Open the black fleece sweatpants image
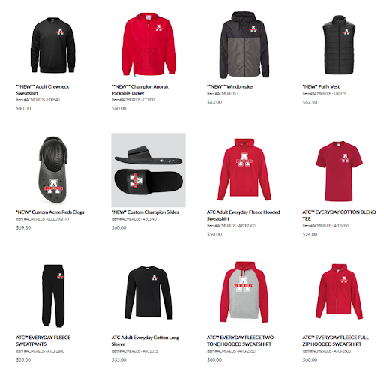The width and height of the screenshot is (384, 370). [53, 296]
